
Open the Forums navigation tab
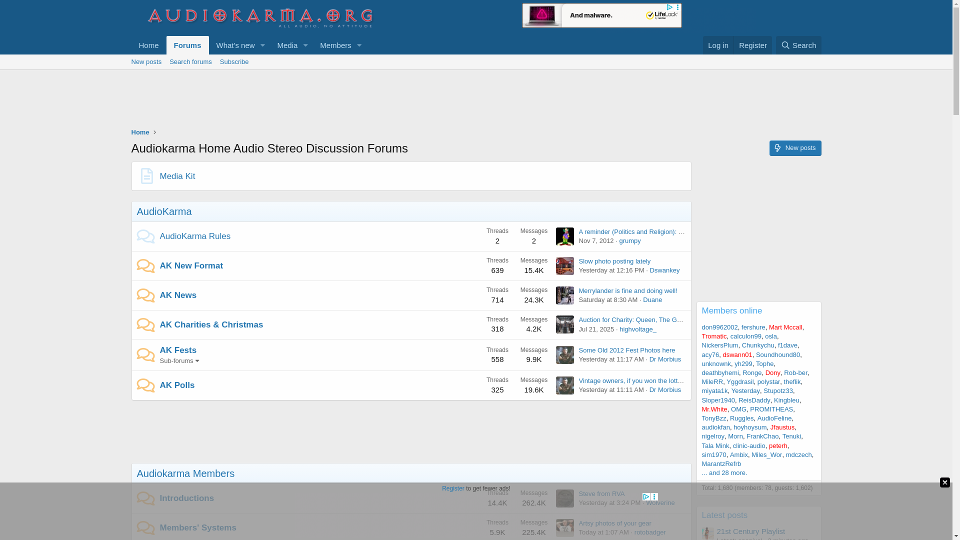pyautogui.click(x=187, y=45)
